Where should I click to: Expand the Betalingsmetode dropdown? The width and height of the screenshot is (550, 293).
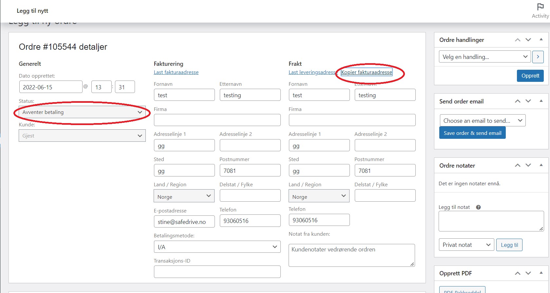[x=217, y=247]
